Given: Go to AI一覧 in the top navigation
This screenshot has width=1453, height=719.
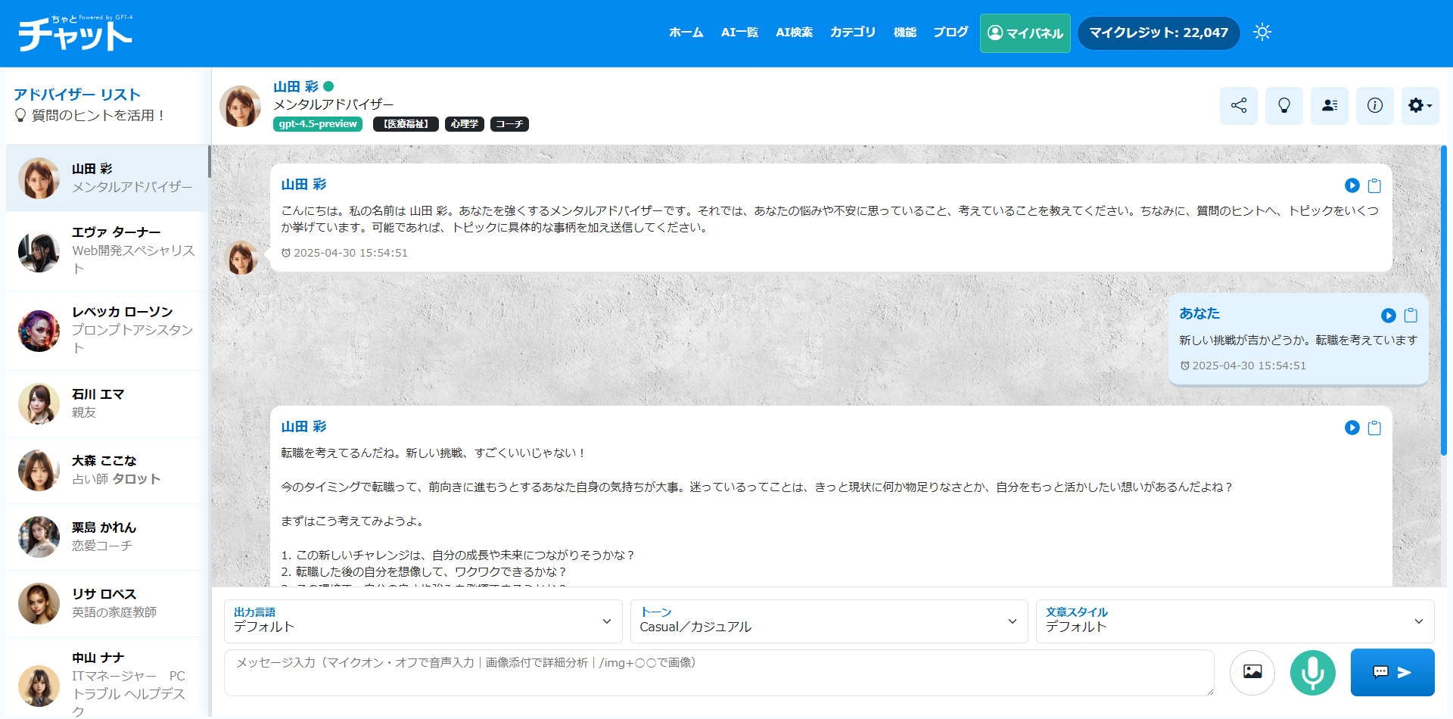Looking at the screenshot, I should coord(739,33).
